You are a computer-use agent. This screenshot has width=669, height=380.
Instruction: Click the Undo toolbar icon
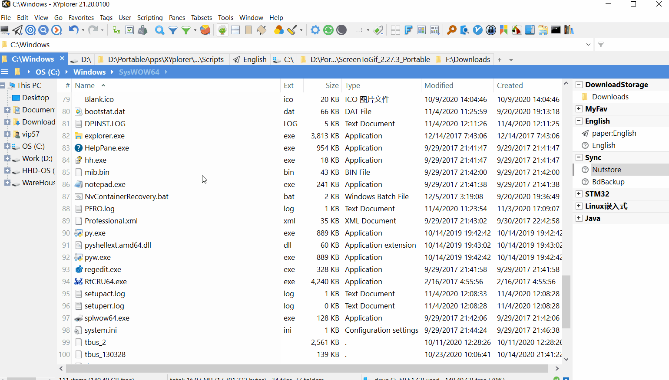(74, 30)
